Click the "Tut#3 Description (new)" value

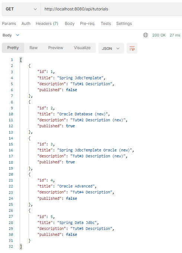[98, 156]
